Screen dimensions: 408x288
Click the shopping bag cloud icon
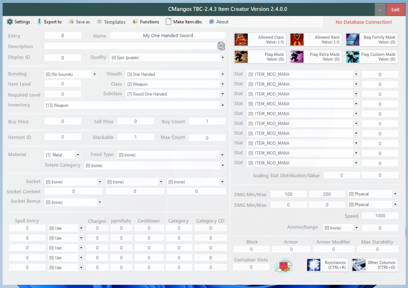click(283, 266)
